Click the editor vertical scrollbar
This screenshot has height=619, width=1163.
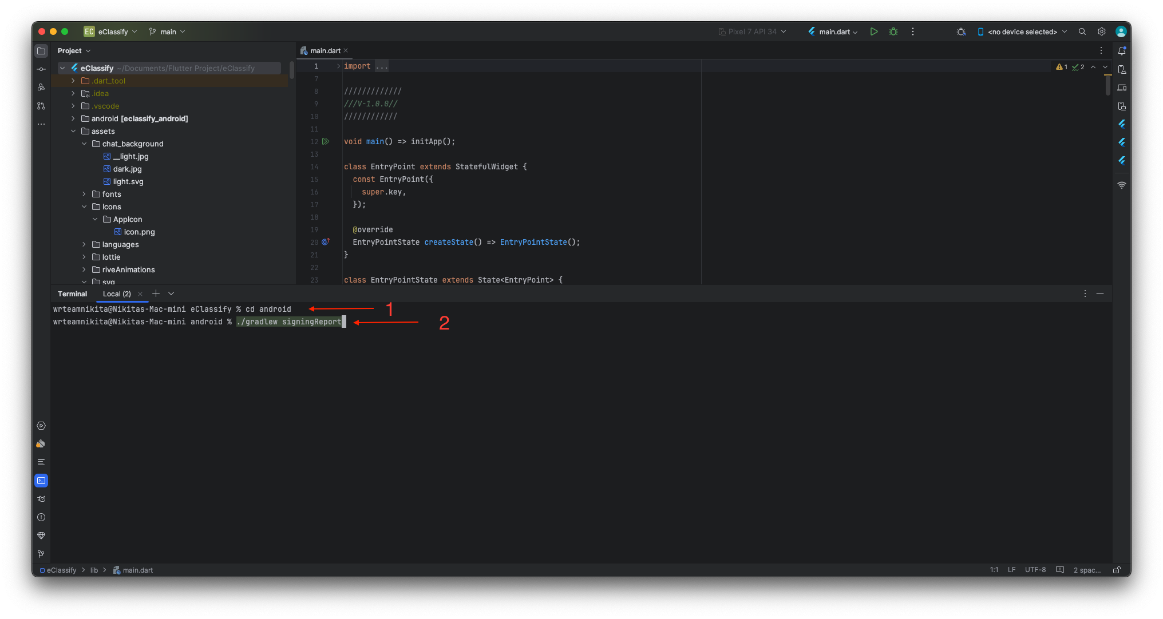1107,86
